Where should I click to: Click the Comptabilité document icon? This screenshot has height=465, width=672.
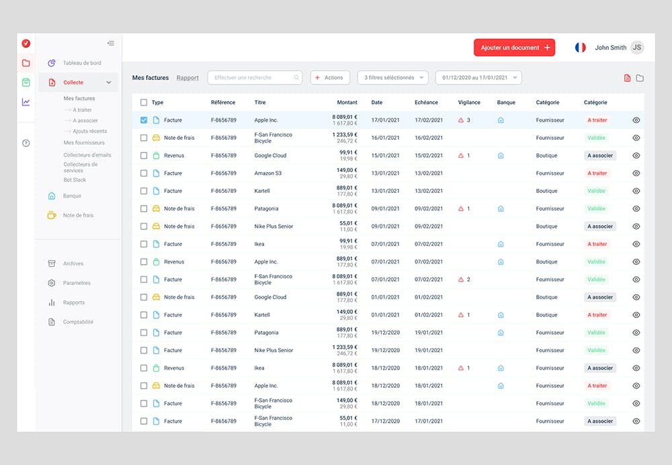tap(52, 322)
